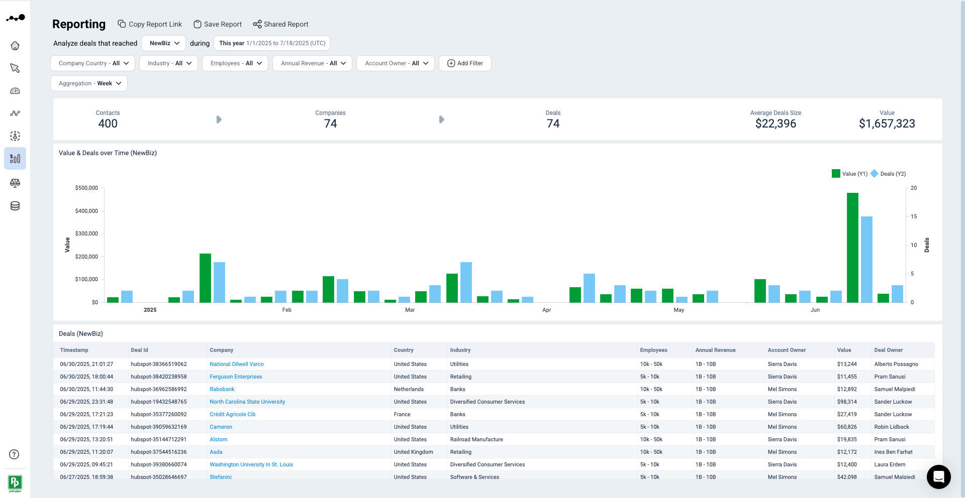
Task: Open the audience person icon in sidebar
Action: pos(15,136)
